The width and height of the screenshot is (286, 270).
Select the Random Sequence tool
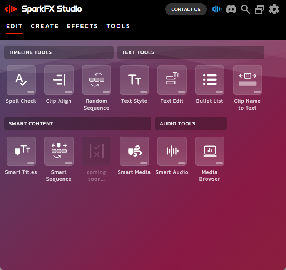click(97, 80)
